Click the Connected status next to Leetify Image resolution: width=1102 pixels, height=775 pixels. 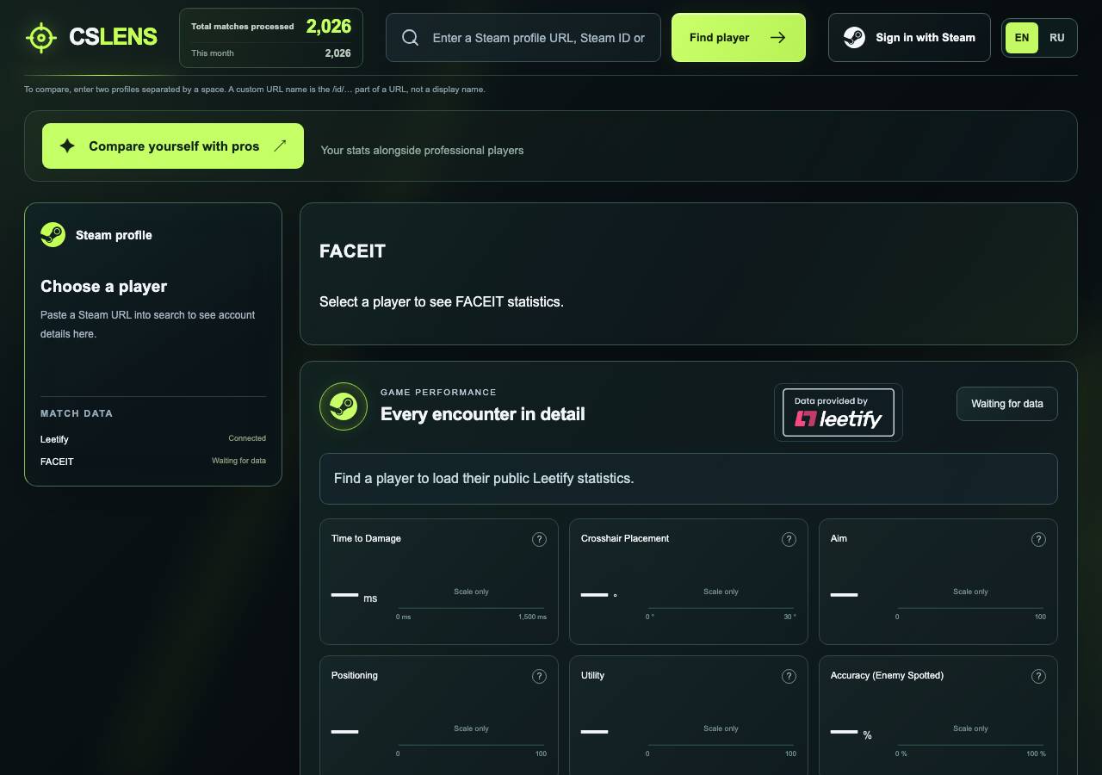[247, 438]
